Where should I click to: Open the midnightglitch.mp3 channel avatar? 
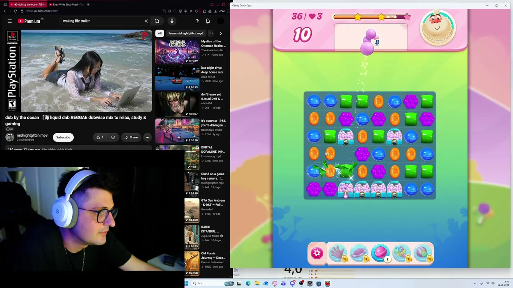10,138
